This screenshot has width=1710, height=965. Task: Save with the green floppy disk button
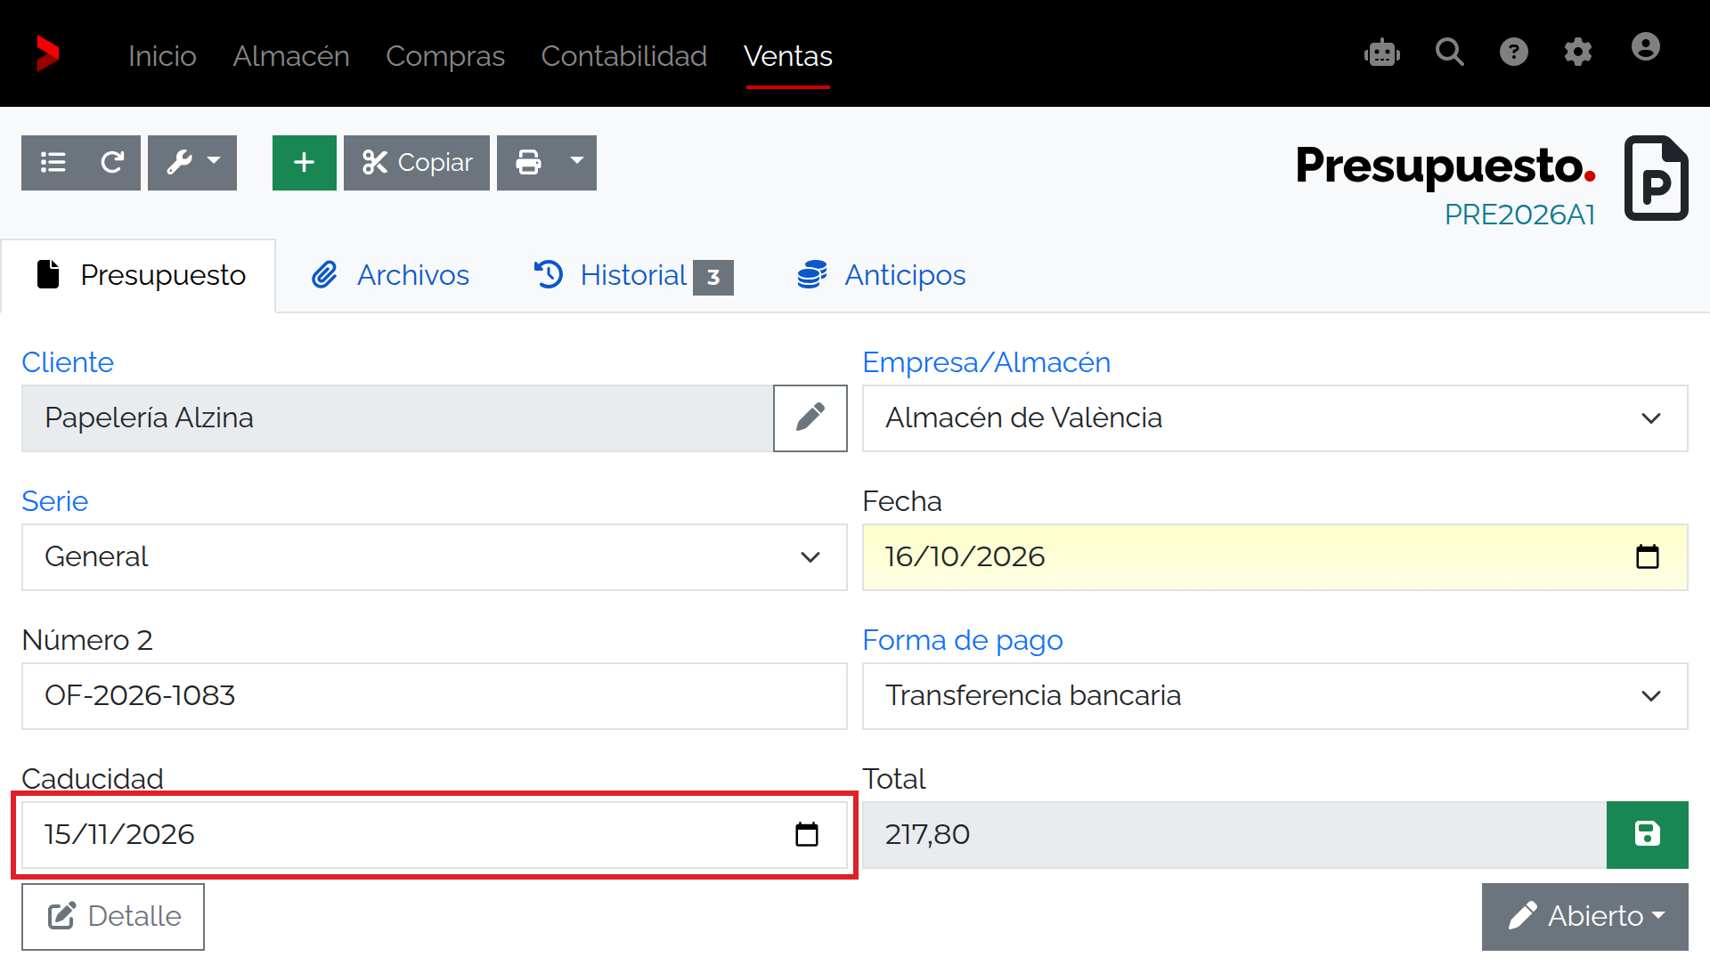[x=1648, y=835]
